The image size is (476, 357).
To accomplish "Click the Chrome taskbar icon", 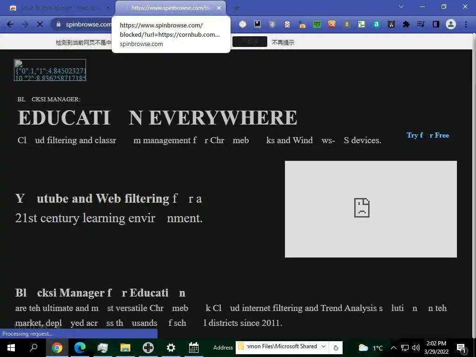I will pyautogui.click(x=57, y=348).
